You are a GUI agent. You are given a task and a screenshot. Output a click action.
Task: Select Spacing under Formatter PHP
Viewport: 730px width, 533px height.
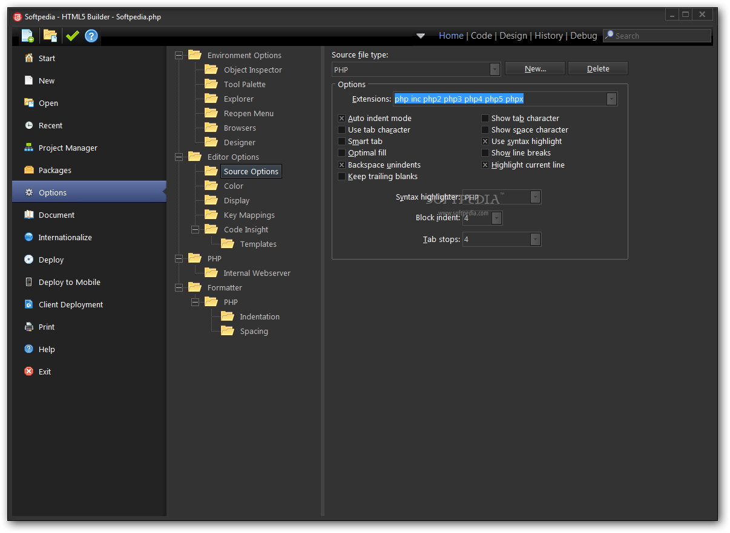point(254,332)
